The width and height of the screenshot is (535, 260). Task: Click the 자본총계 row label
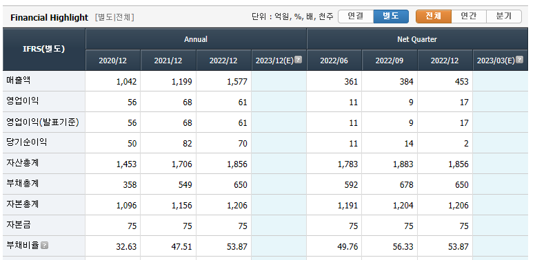23,204
